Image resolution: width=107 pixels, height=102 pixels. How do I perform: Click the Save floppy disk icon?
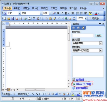click(x=13, y=18)
